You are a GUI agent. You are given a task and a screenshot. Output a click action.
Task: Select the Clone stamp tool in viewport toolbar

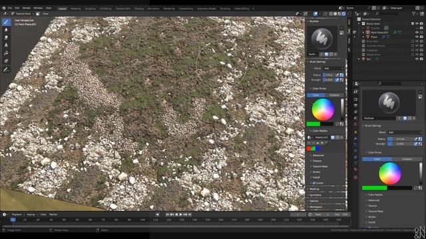pos(6,46)
